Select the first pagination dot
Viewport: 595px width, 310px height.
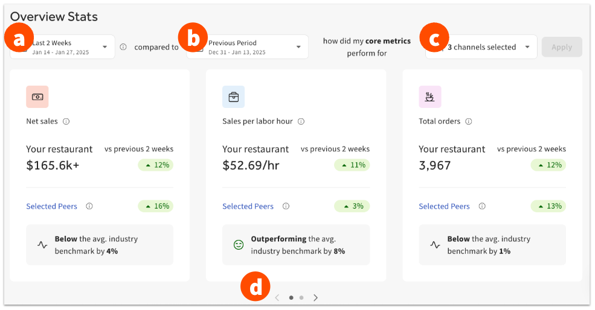(291, 297)
